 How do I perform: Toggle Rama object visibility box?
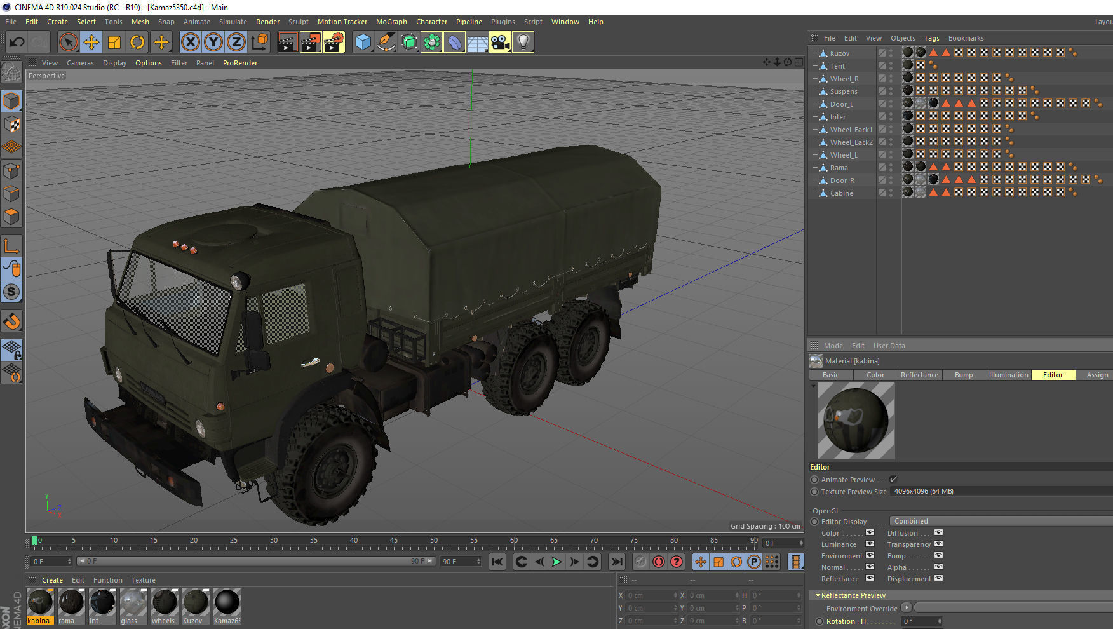(882, 167)
